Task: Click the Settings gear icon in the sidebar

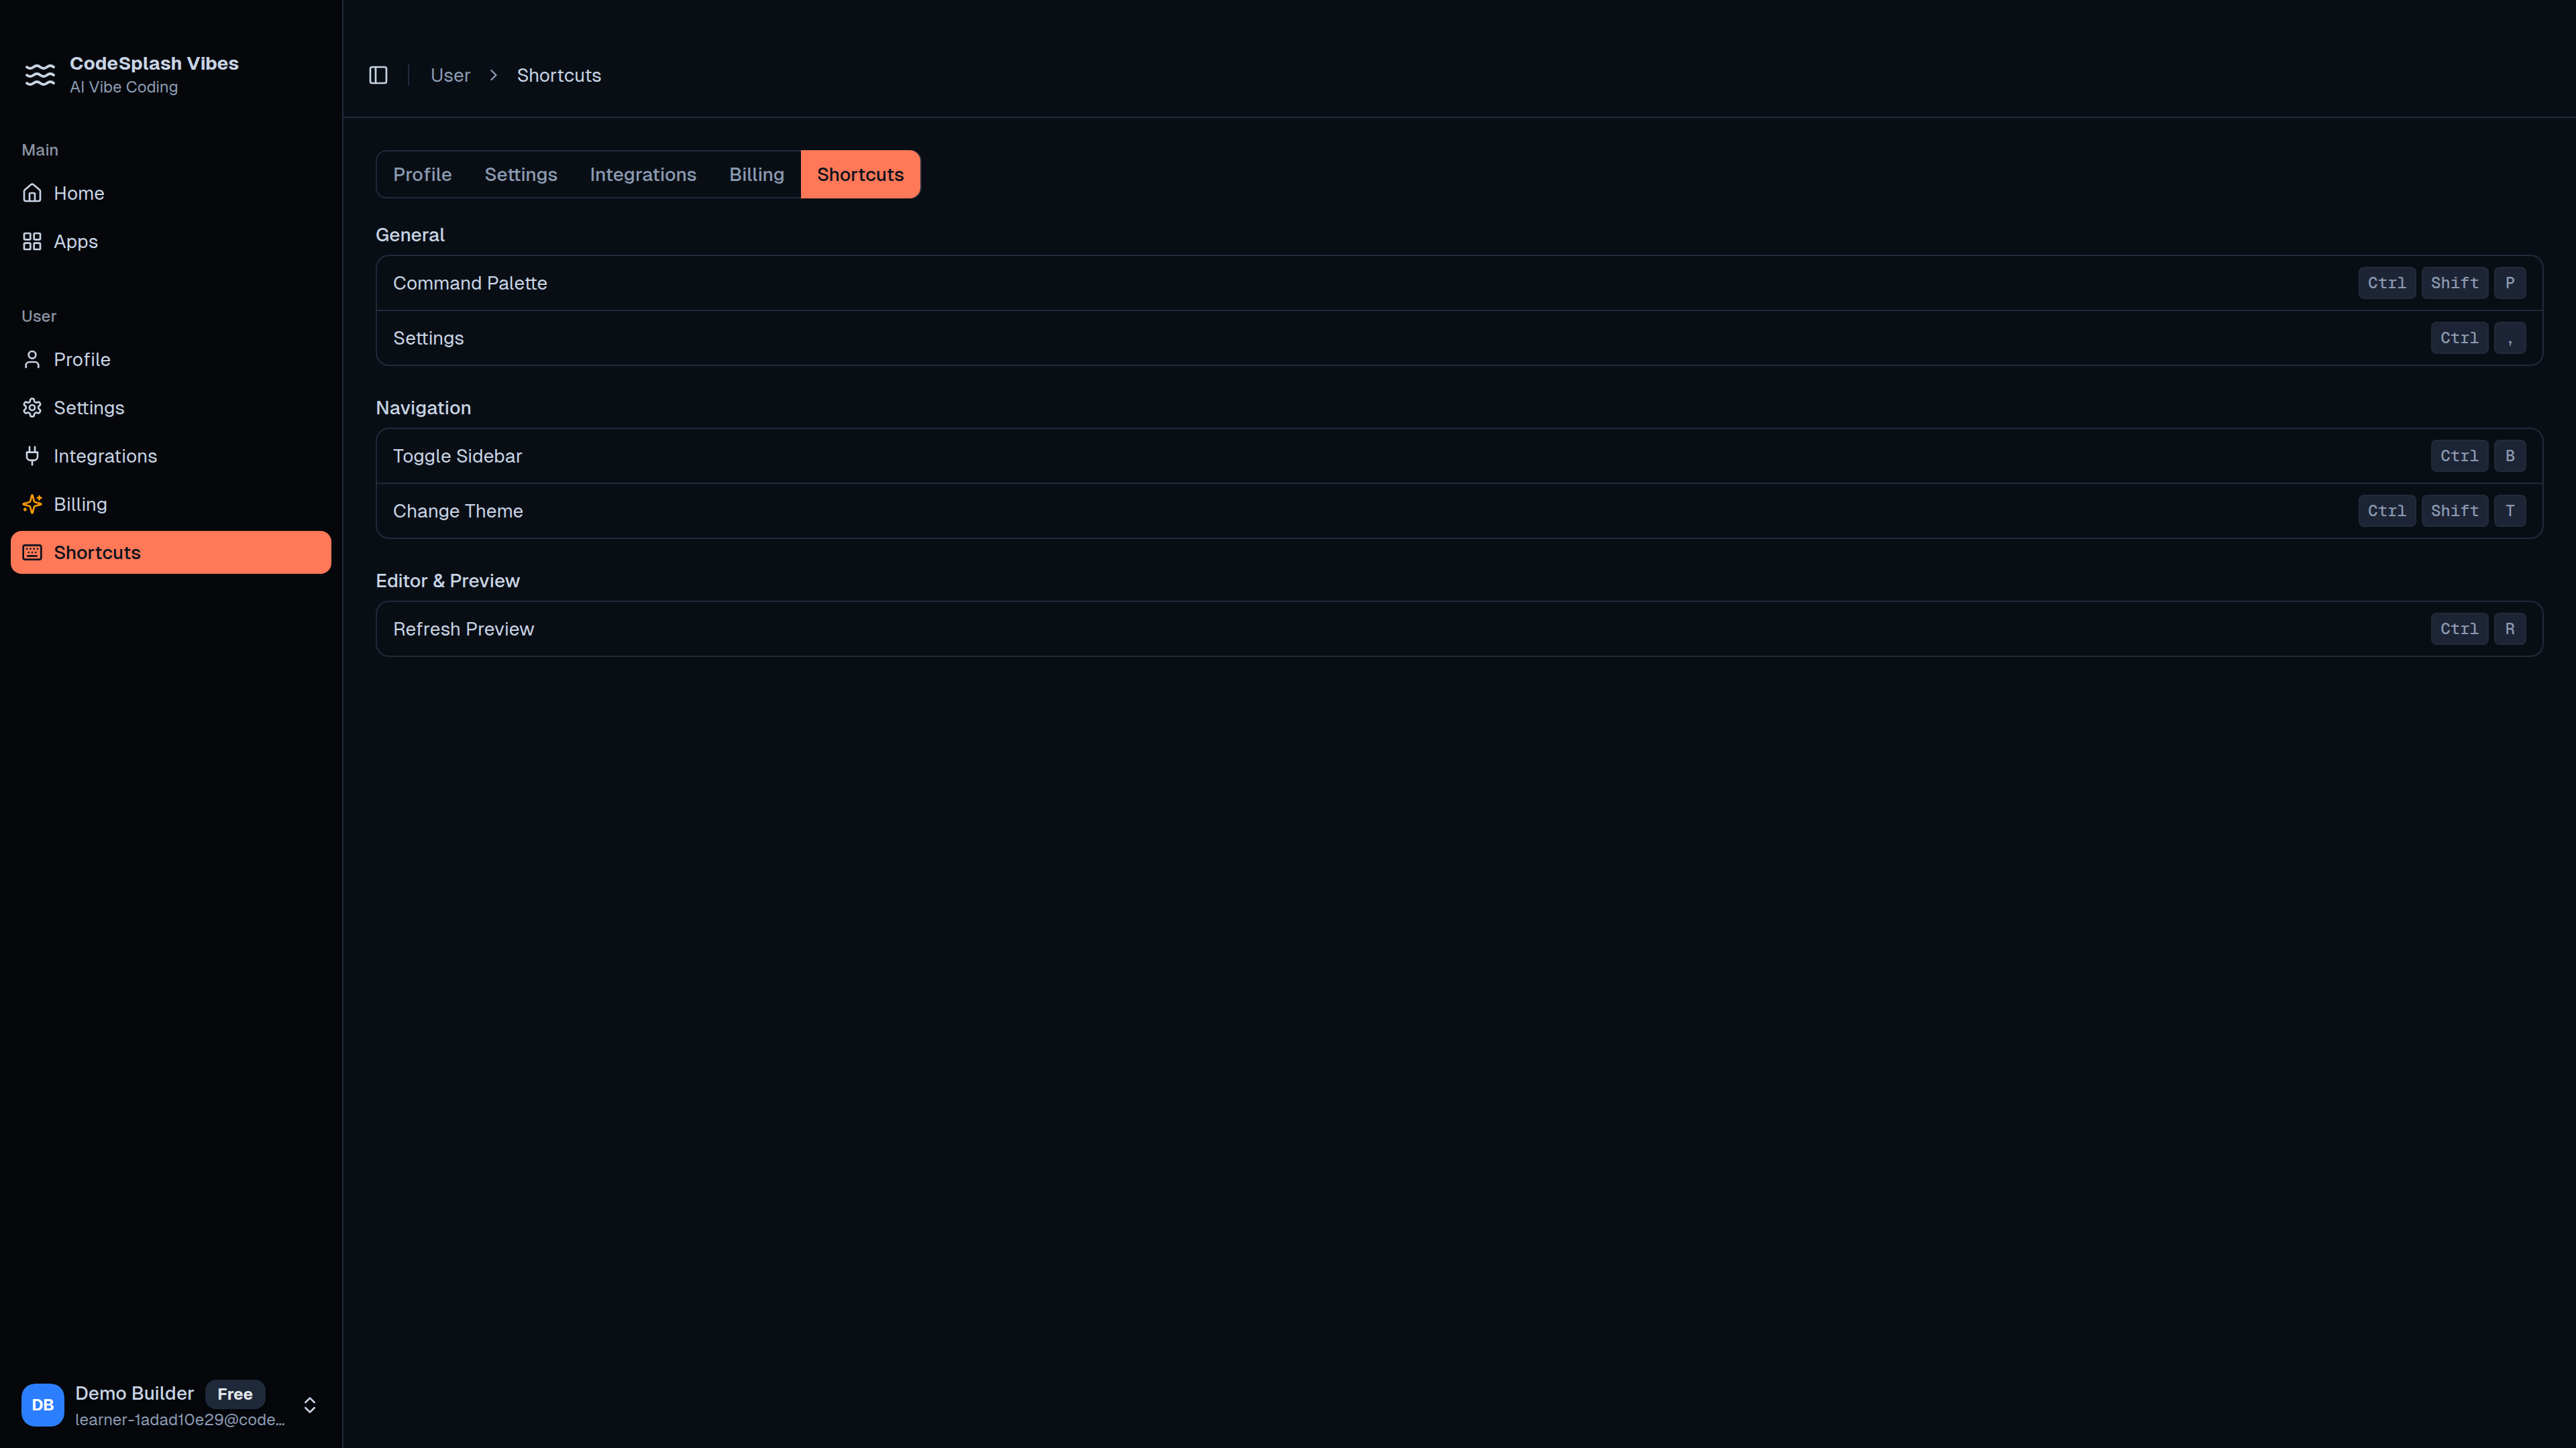Action: (x=32, y=408)
